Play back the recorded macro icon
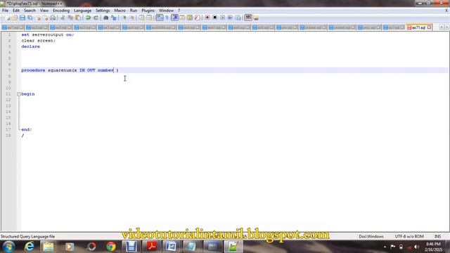The width and height of the screenshot is (450, 253). [x=222, y=18]
